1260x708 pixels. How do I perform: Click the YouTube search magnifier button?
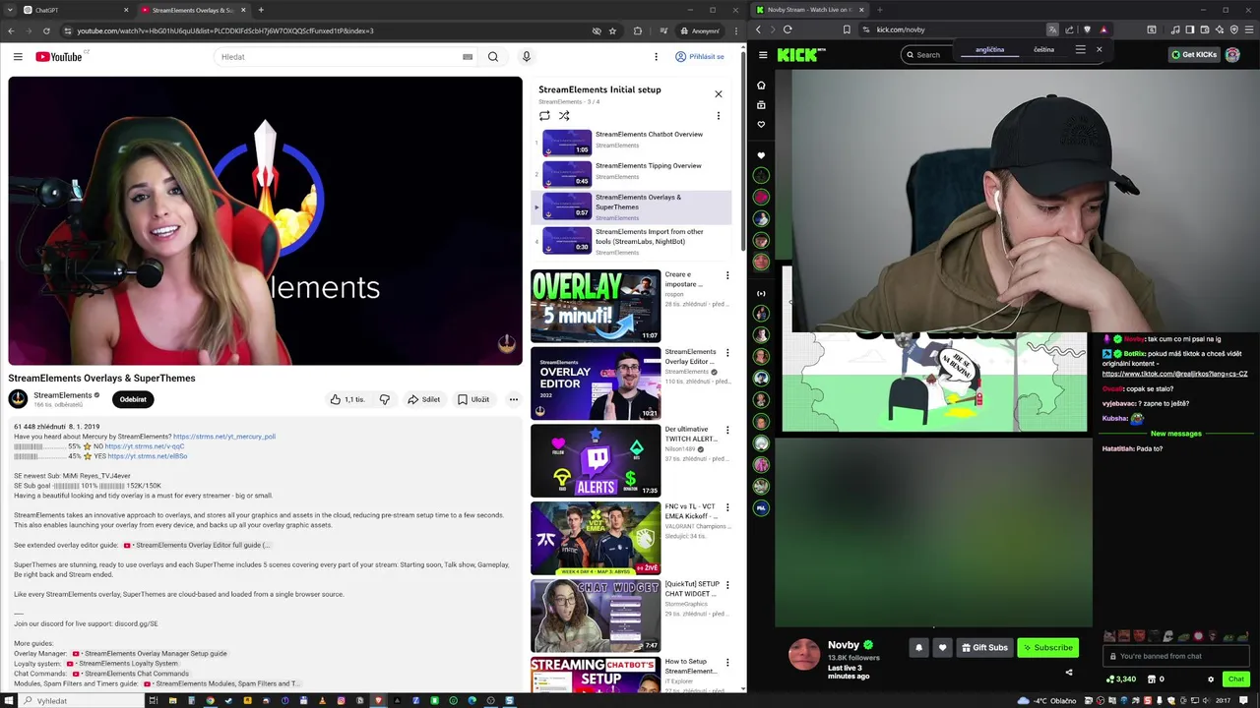[493, 57]
